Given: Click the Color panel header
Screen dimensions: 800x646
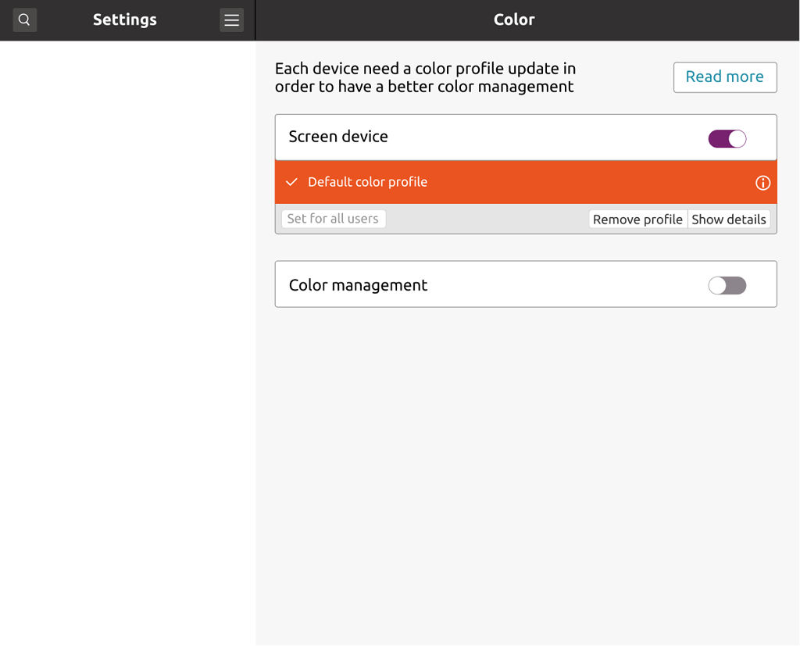Looking at the screenshot, I should pyautogui.click(x=514, y=19).
